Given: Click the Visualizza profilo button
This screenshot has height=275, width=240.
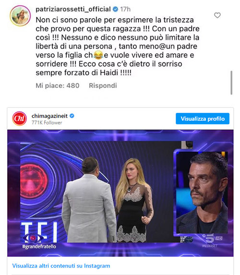Looking at the screenshot, I should 203,119.
